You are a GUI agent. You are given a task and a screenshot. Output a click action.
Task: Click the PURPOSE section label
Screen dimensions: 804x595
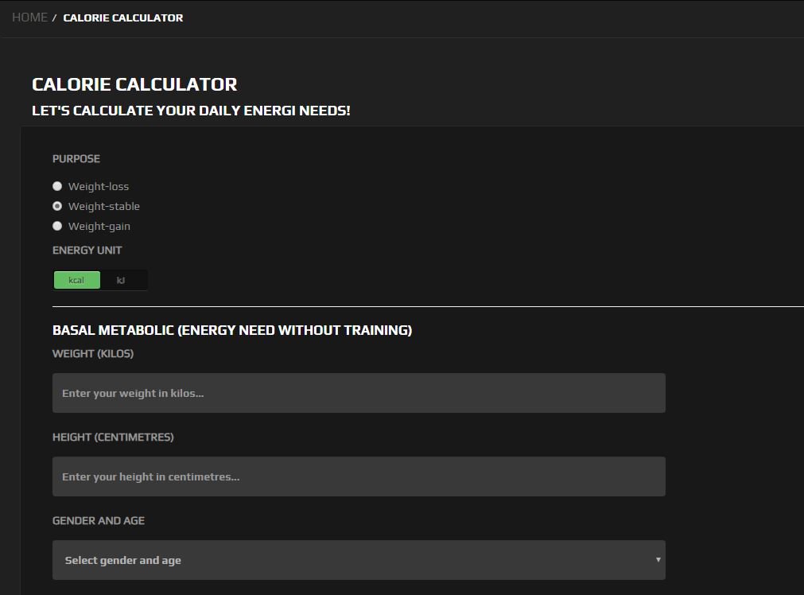coord(76,158)
